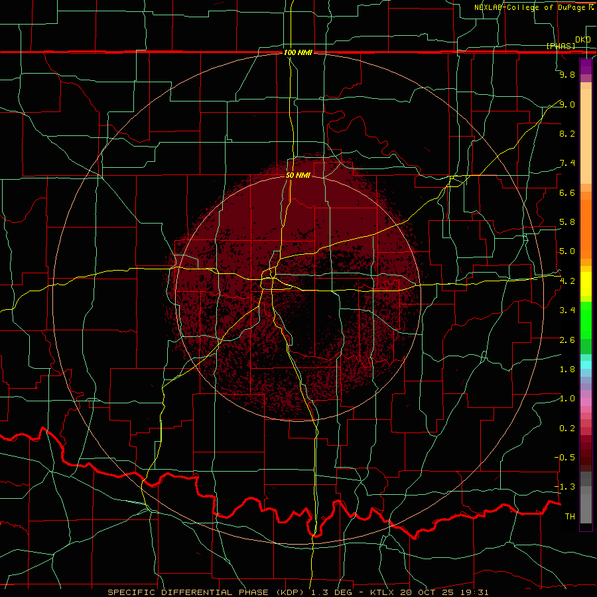Click the 5.0 scale value

pos(567,251)
